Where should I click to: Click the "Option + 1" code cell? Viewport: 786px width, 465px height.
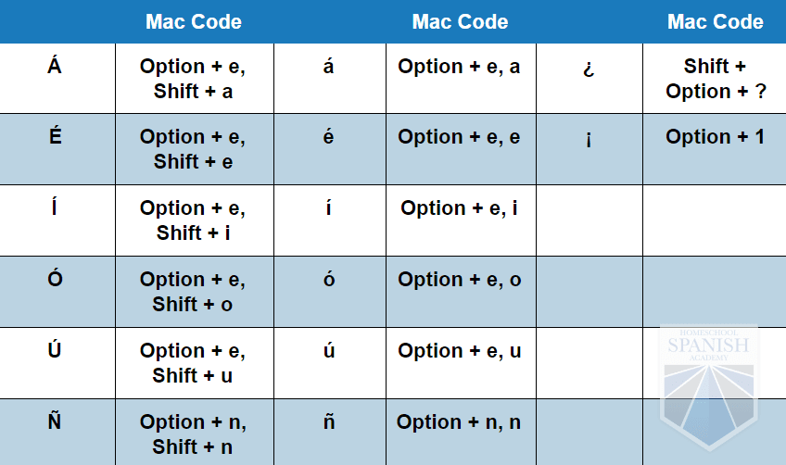715,137
